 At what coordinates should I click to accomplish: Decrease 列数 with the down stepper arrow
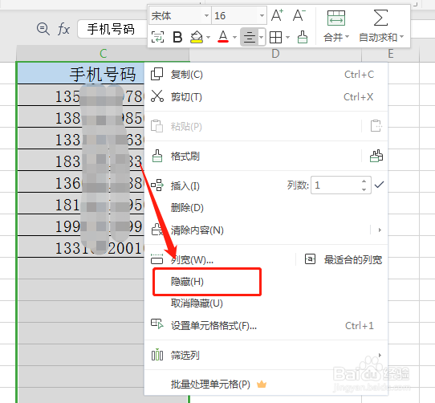(x=364, y=189)
